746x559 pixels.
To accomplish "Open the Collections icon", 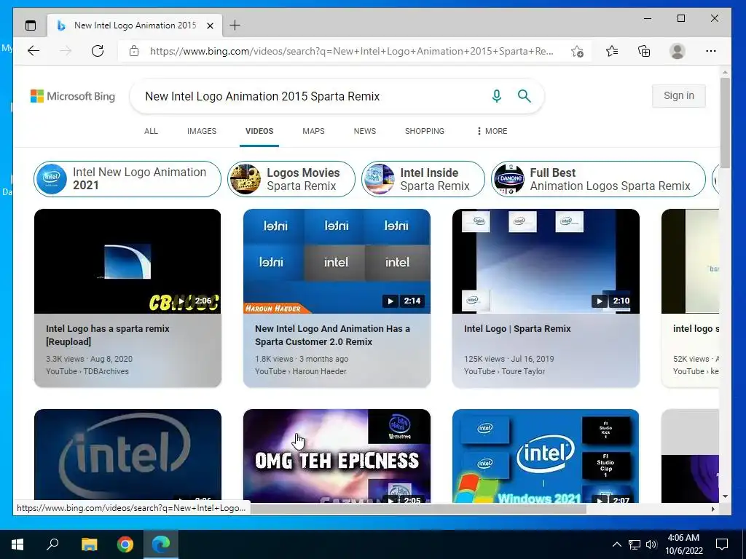I will pos(644,51).
